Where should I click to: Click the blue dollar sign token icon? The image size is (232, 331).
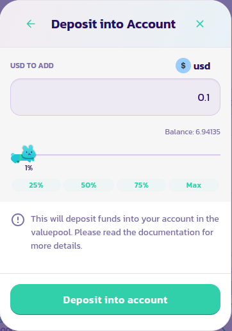[183, 66]
